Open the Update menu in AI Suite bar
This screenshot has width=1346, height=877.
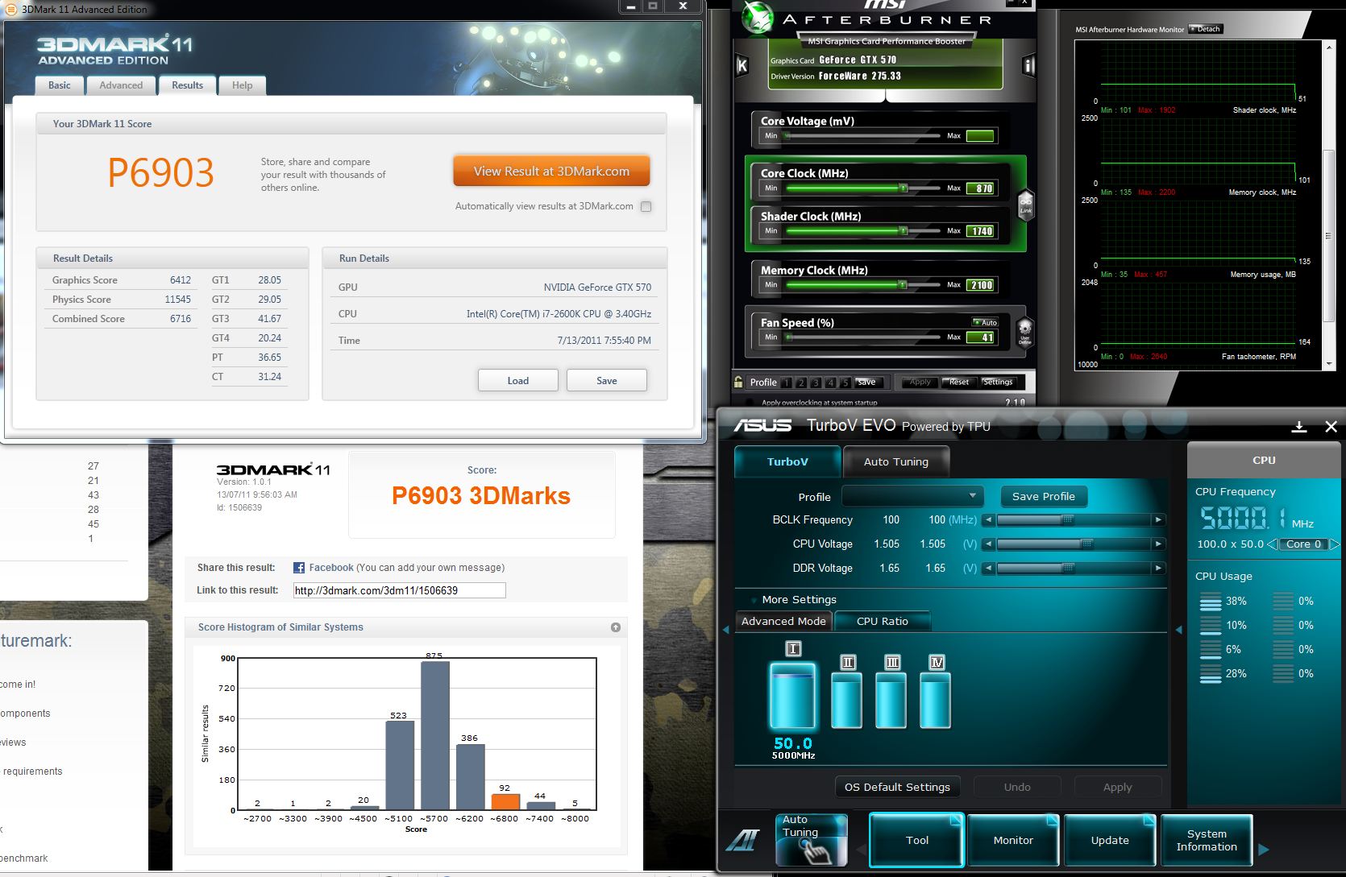pos(1110,840)
